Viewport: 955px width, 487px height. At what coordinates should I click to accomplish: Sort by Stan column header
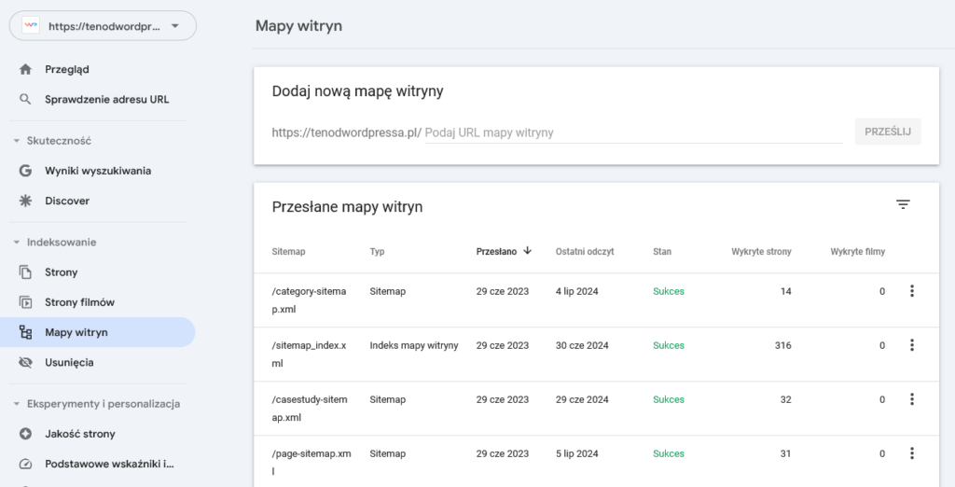coord(662,251)
